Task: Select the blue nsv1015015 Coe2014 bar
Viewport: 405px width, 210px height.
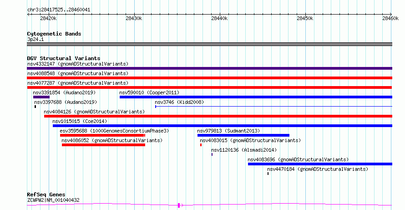Action: click(223, 126)
